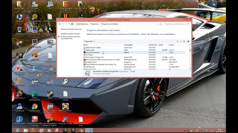Image resolution: width=238 pixels, height=133 pixels.
Task: Open the Papierkorb recycle bin icon
Action: (x=20, y=31)
